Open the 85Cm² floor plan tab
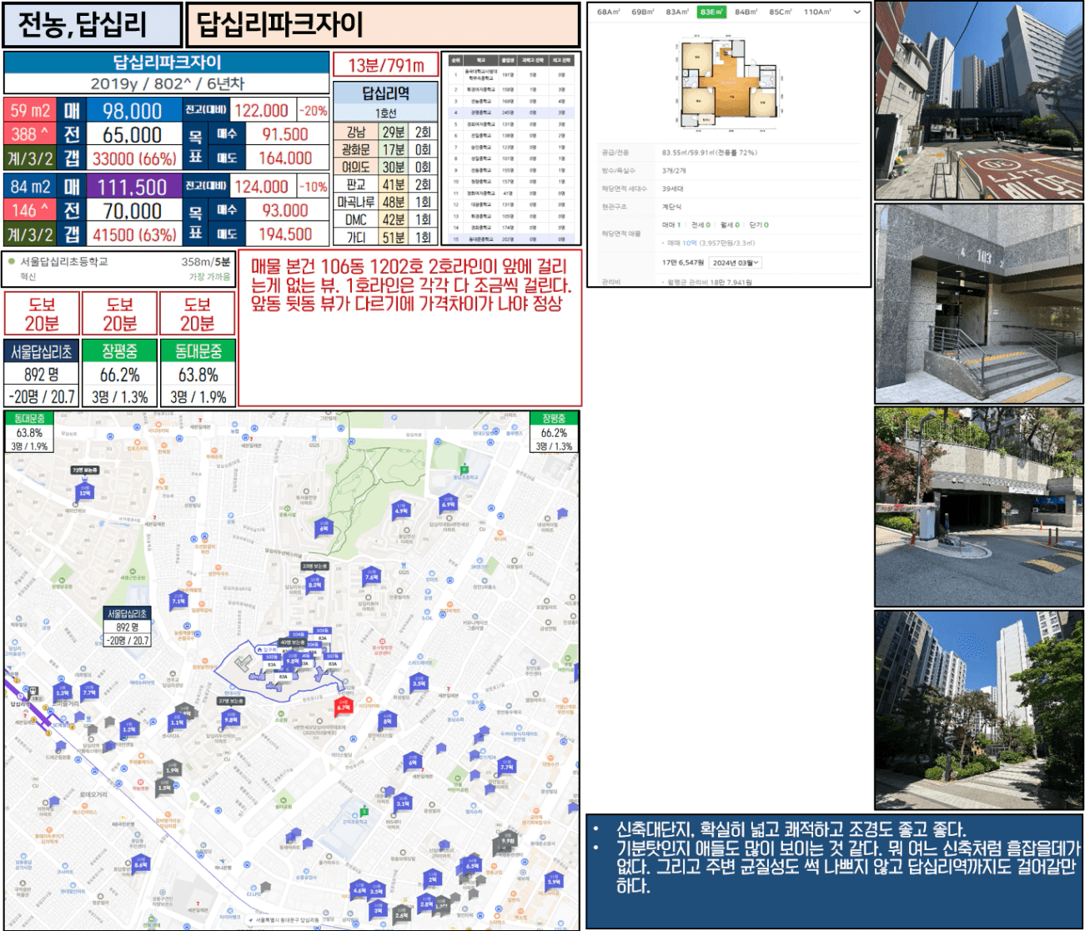 [x=781, y=13]
